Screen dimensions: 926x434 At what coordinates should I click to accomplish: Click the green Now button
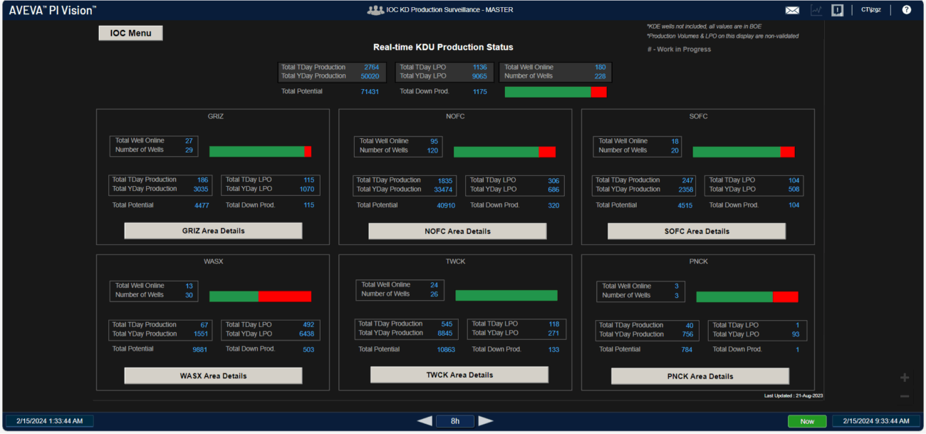click(x=807, y=421)
